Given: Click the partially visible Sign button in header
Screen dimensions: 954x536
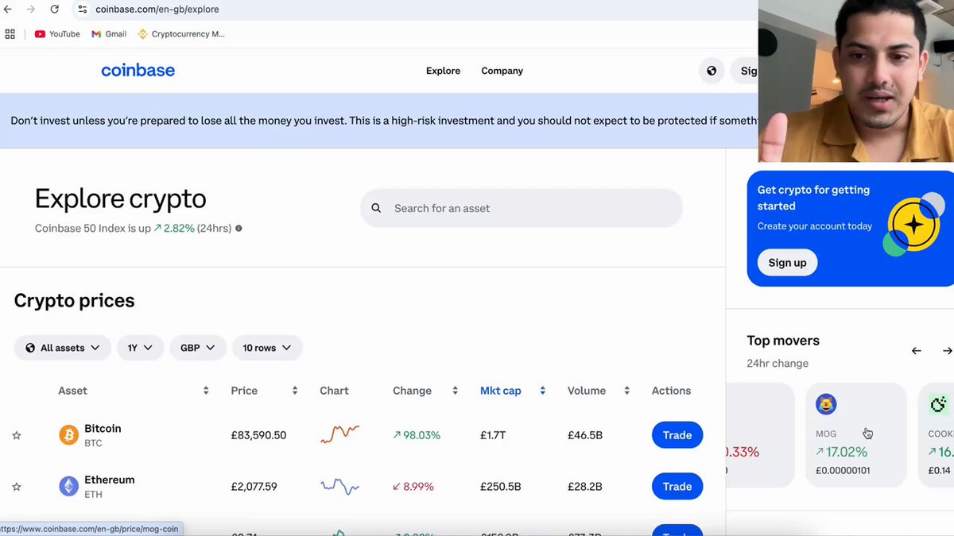Looking at the screenshot, I should tap(744, 71).
